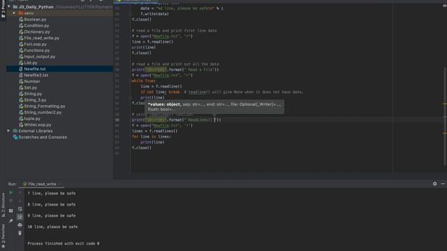The width and height of the screenshot is (447, 251).
Task: Click the up-arrow stack trace icon
Action: pyautogui.click(x=20, y=192)
